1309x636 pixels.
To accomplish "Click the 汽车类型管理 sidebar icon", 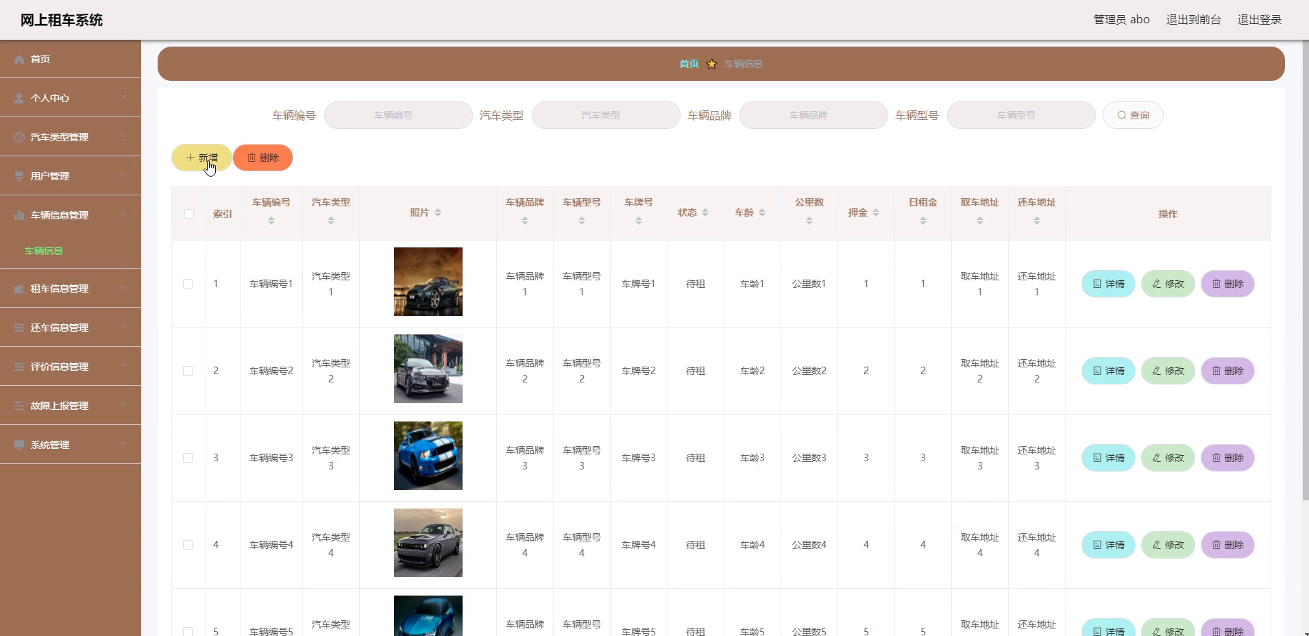I will click(x=19, y=138).
